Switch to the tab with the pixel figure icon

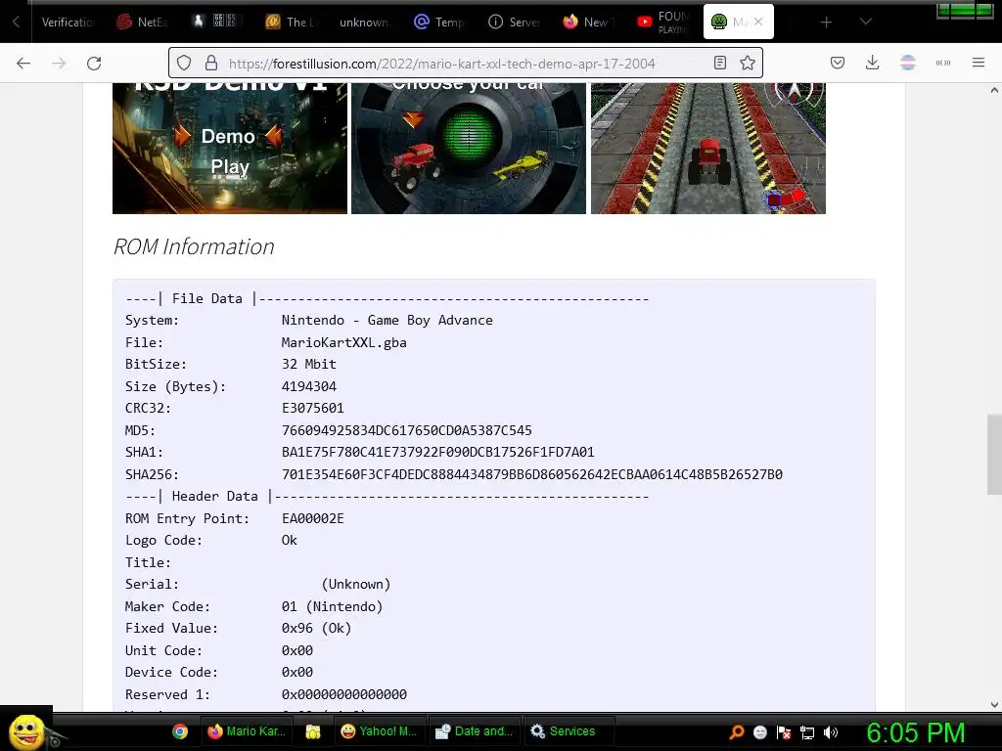tap(216, 22)
